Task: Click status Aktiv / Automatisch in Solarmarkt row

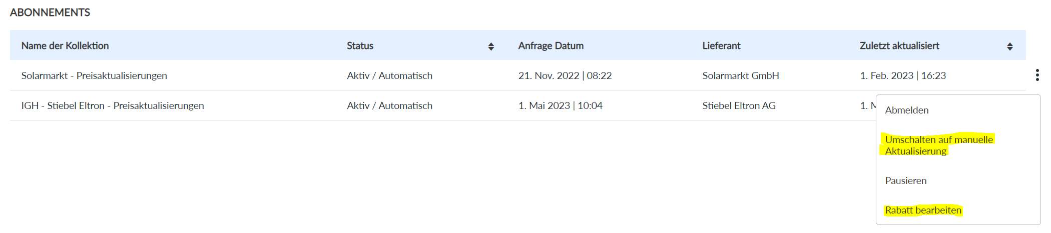Action: [389, 75]
